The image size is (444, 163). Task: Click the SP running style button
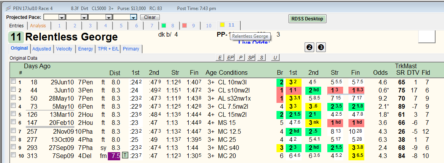point(251,57)
